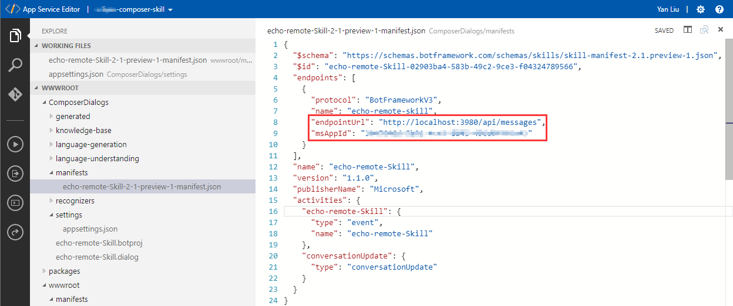Open the Git source control icon
Image resolution: width=733 pixels, height=306 pixels.
click(x=15, y=94)
